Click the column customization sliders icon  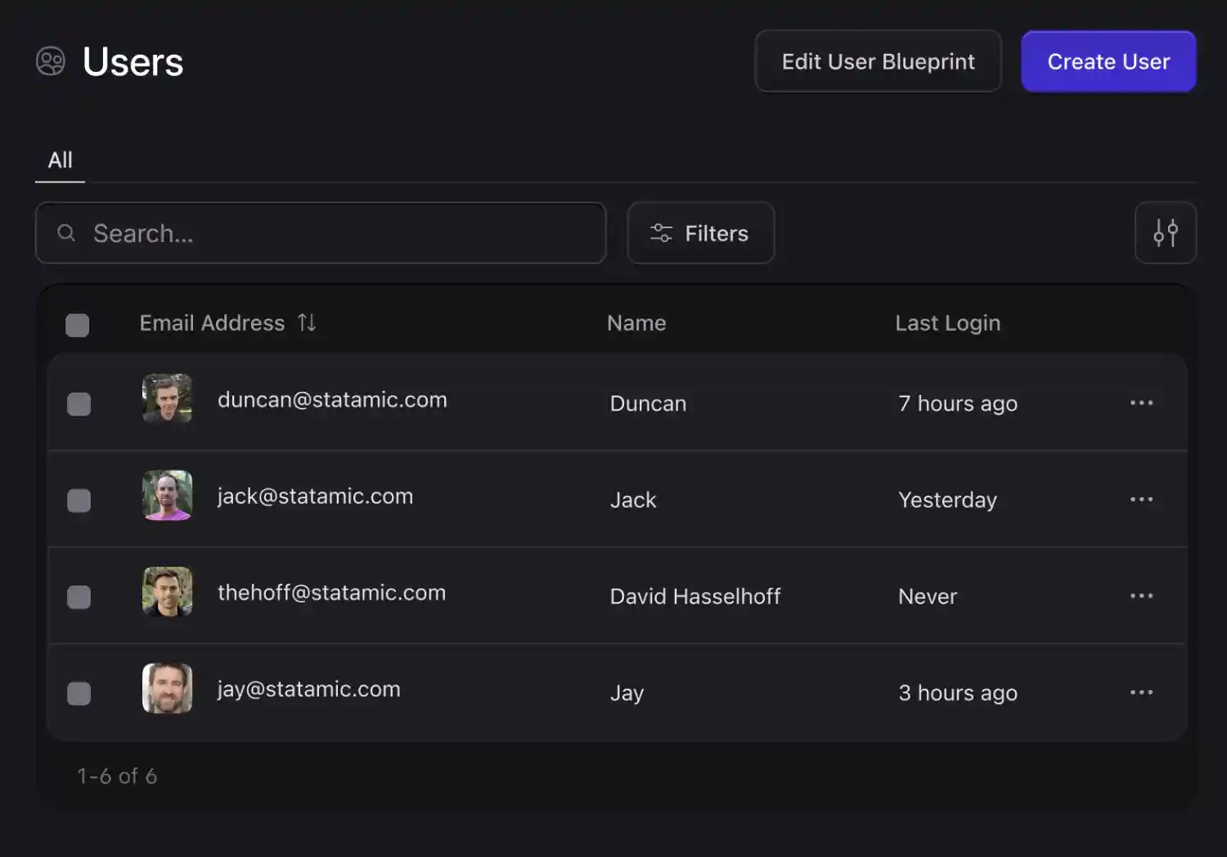tap(1166, 232)
